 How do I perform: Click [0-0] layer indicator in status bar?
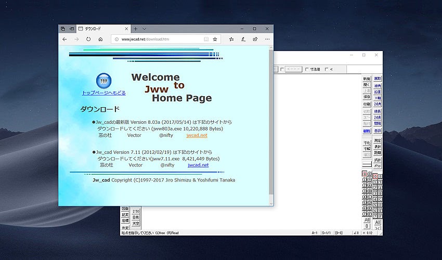pyautogui.click(x=339, y=233)
